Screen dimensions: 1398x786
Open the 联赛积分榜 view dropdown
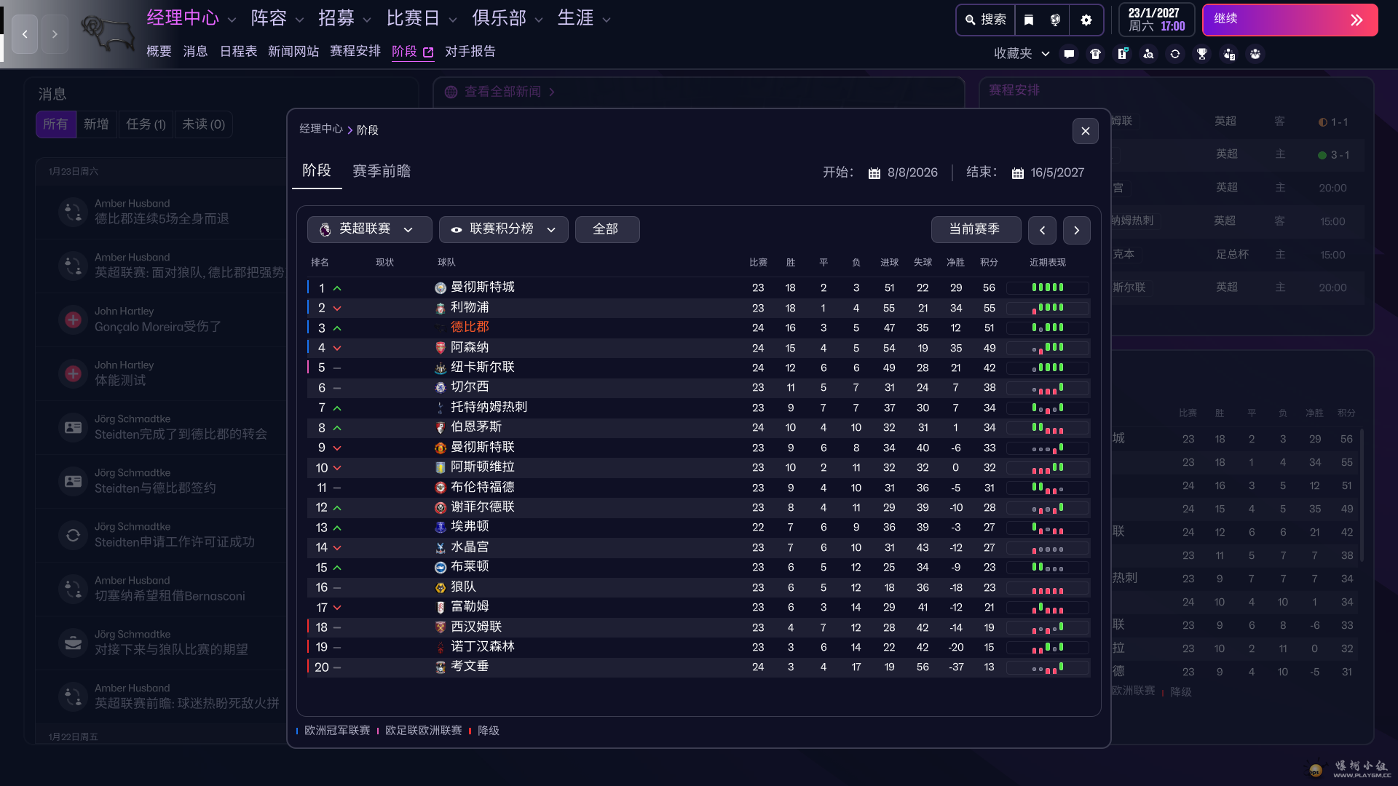503,229
